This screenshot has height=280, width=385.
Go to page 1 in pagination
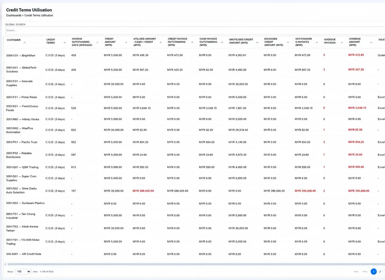[374, 271]
